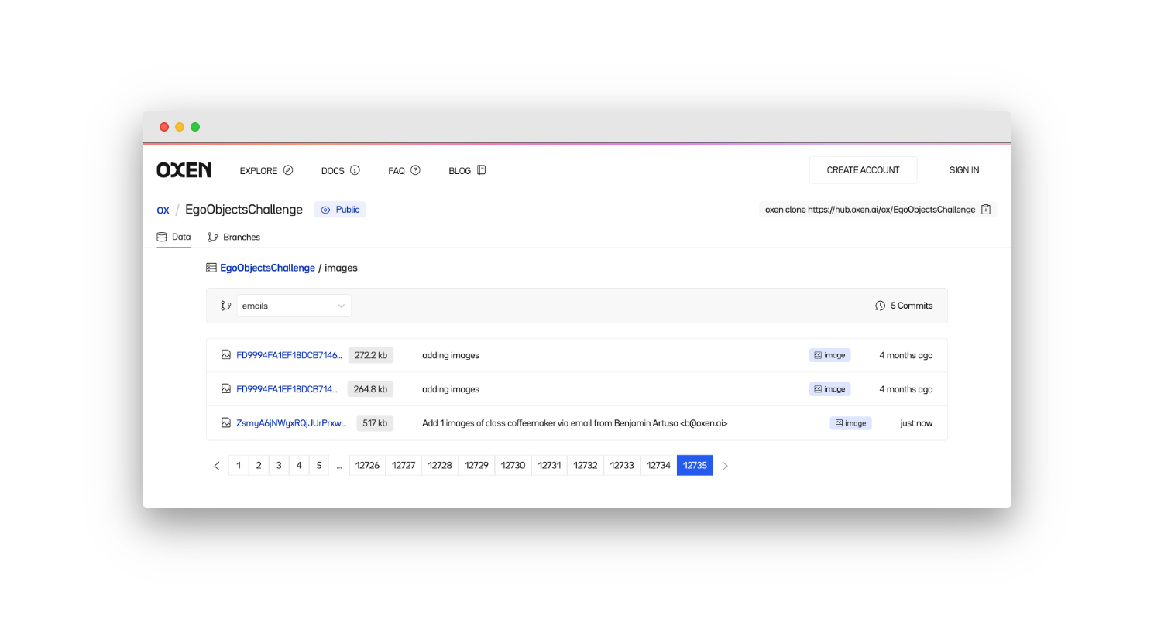This screenshot has width=1154, height=619.
Task: Click the image file icon of ZsmyA6jNWyxRQjJUrPrxw row
Action: click(x=226, y=422)
